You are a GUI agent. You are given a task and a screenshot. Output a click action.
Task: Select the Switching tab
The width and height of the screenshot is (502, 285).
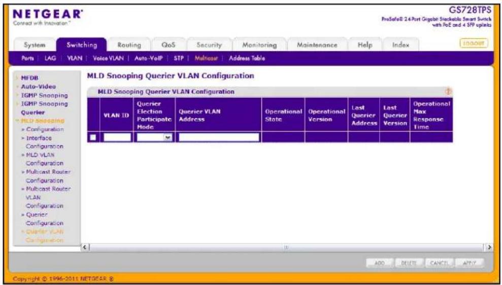[82, 45]
